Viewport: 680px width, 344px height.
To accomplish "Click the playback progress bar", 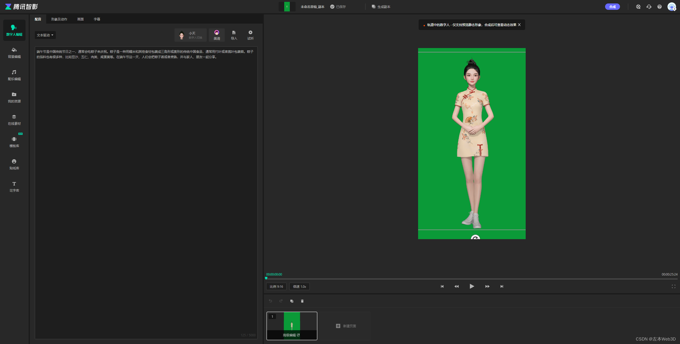I will (x=471, y=279).
